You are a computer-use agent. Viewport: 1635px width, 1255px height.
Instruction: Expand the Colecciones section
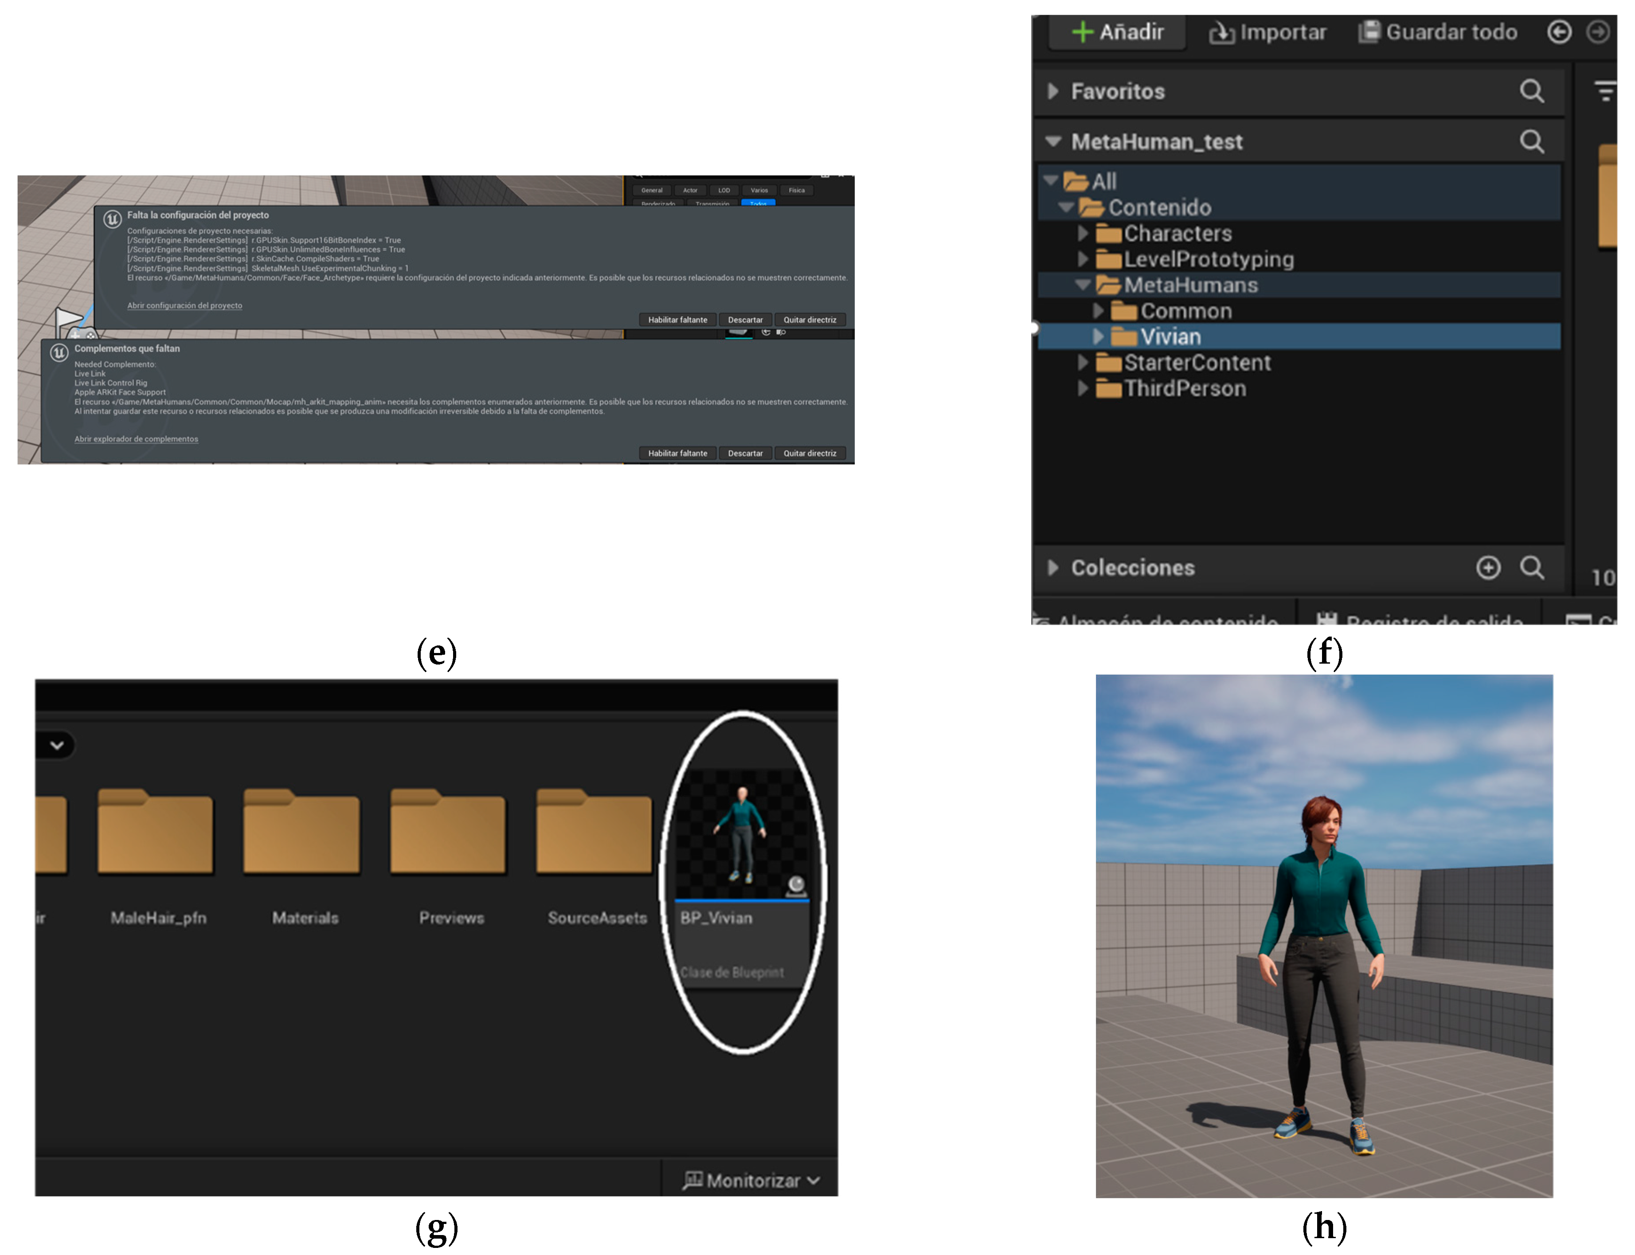pyautogui.click(x=1052, y=567)
